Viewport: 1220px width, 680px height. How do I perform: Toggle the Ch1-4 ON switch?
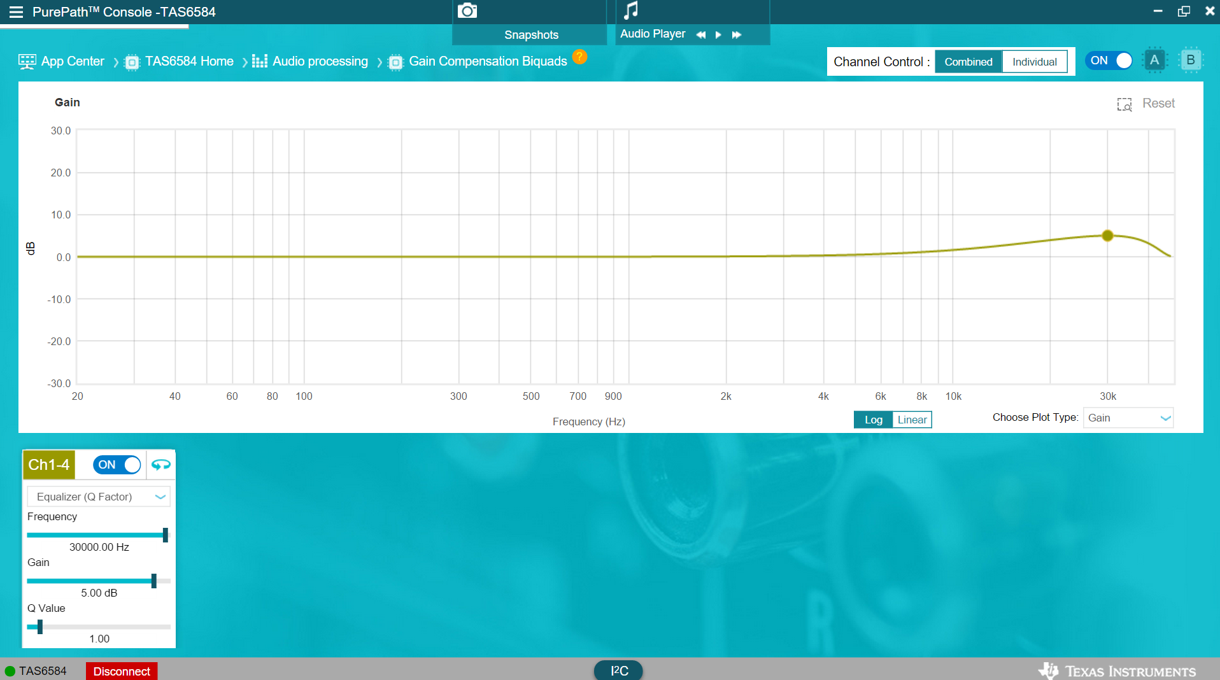coord(117,465)
